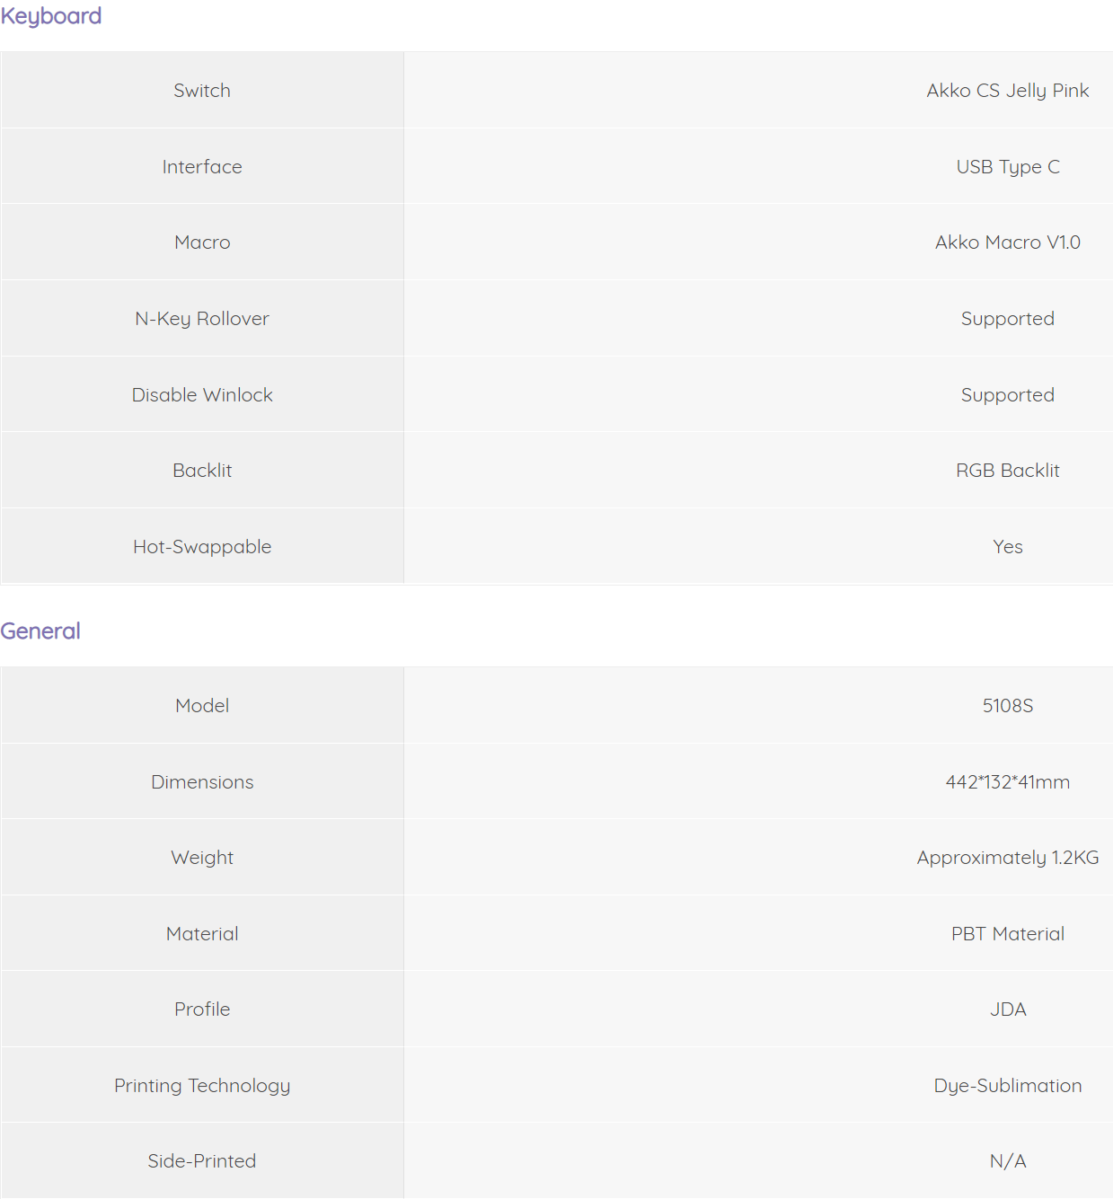1113x1199 pixels.
Task: Select the N-Key Rollover label
Action: pos(202,319)
